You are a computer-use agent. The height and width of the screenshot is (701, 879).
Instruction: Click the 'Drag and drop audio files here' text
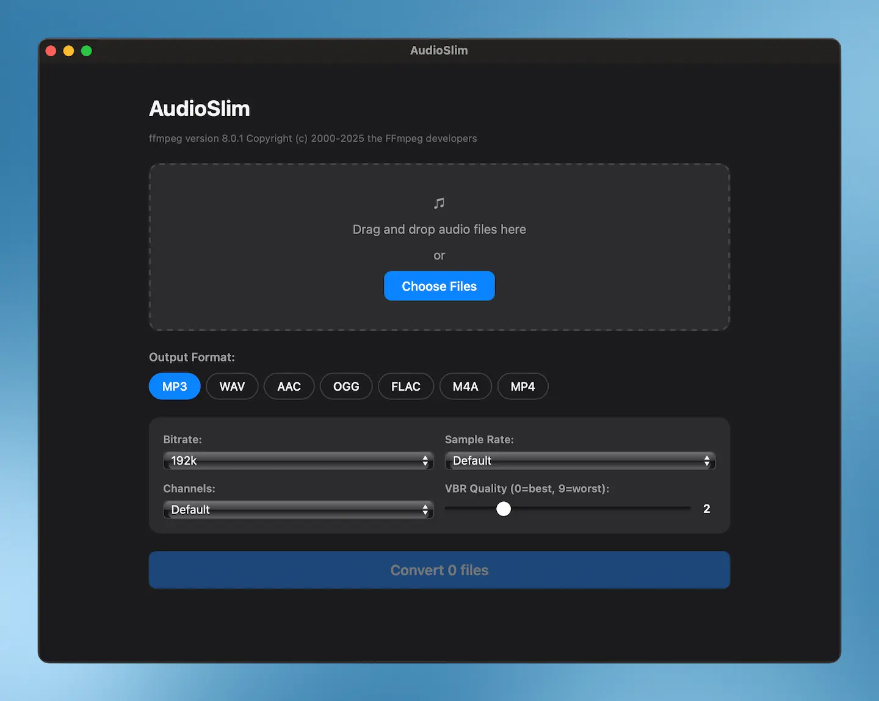(x=440, y=229)
